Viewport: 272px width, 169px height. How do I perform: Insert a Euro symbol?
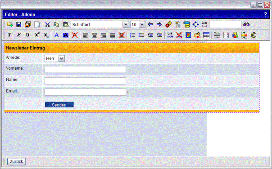[253, 35]
